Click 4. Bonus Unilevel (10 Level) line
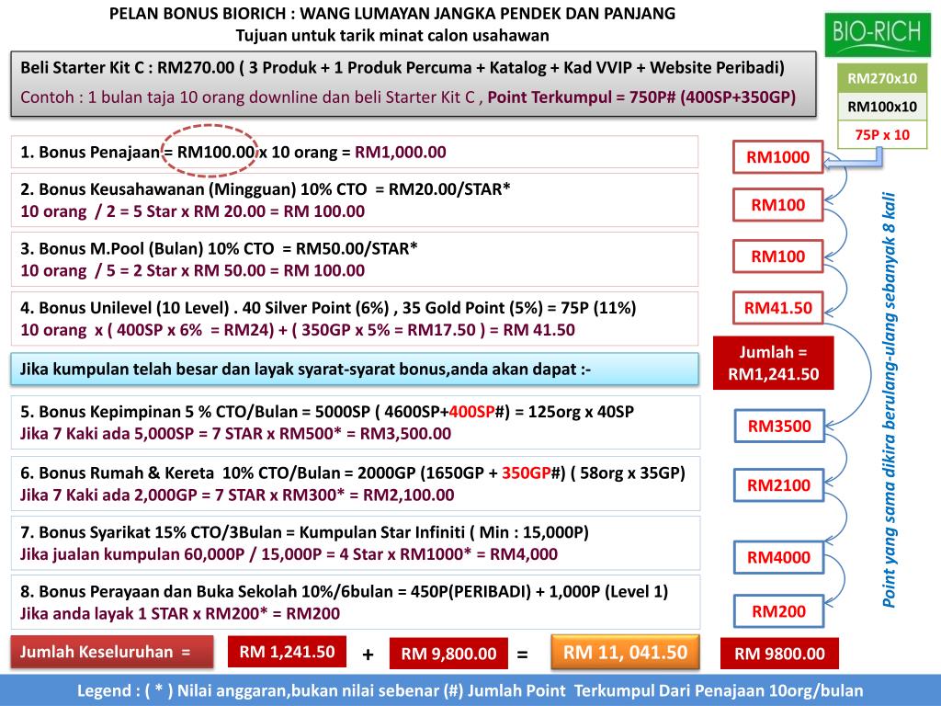Viewport: 941px width, 706px height. tap(328, 308)
